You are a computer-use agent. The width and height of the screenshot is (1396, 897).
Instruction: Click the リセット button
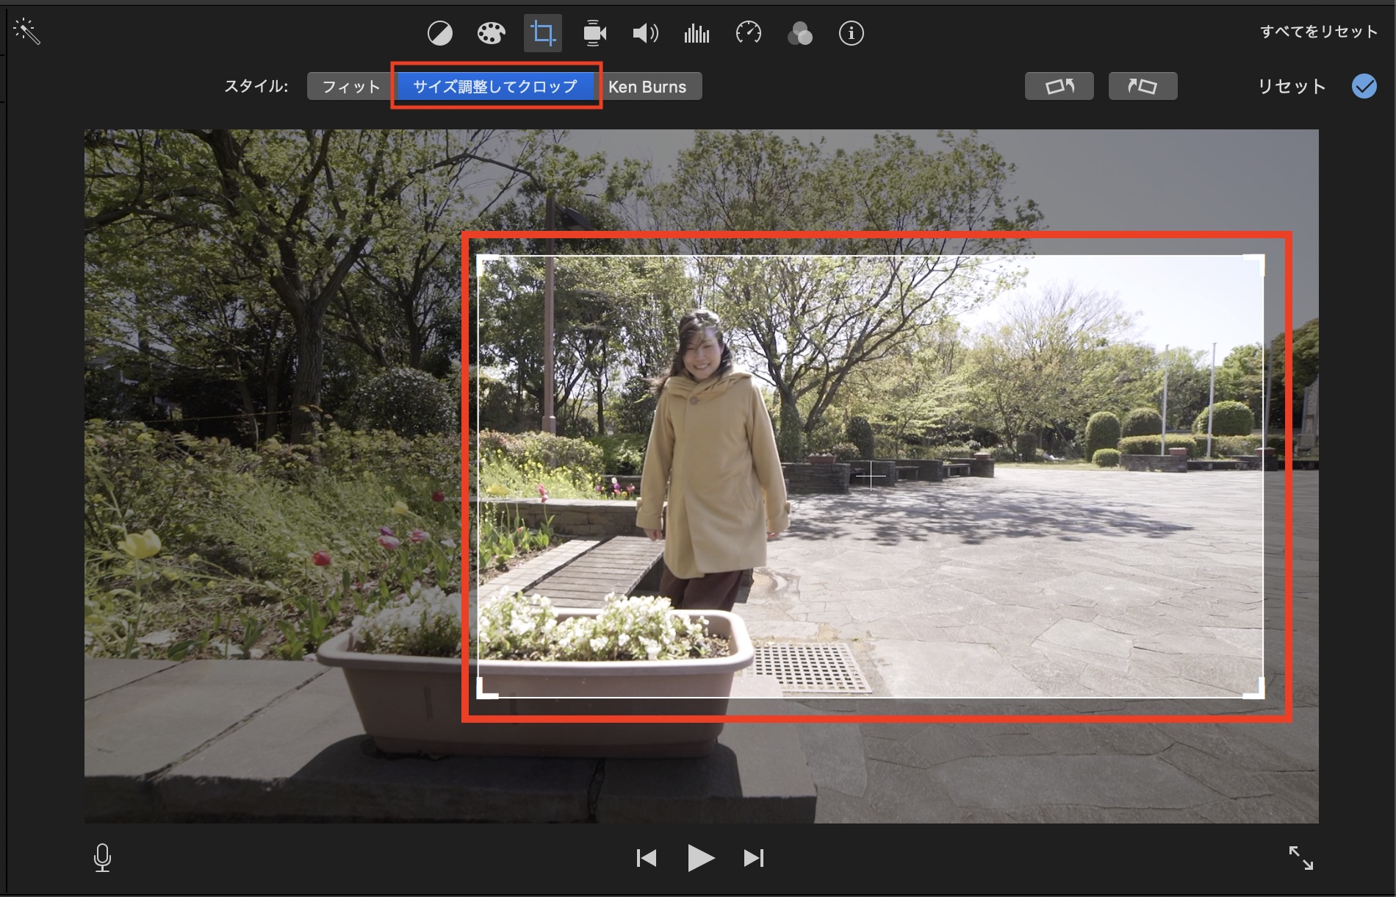pos(1291,87)
